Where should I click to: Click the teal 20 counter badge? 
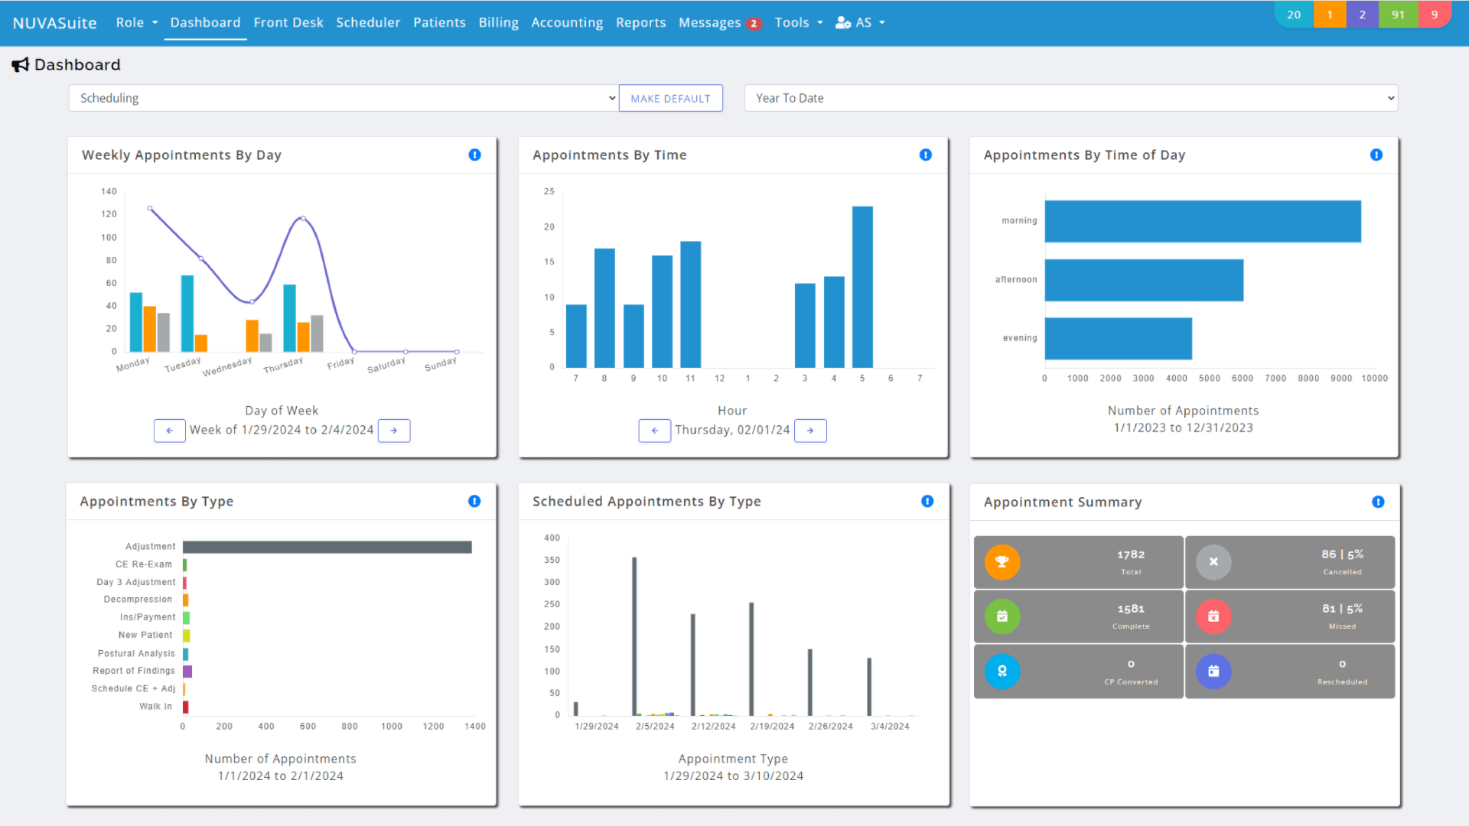tap(1294, 15)
